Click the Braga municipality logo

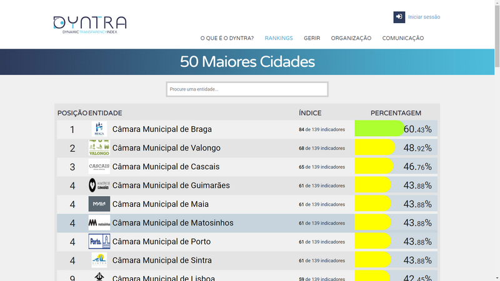(99, 129)
